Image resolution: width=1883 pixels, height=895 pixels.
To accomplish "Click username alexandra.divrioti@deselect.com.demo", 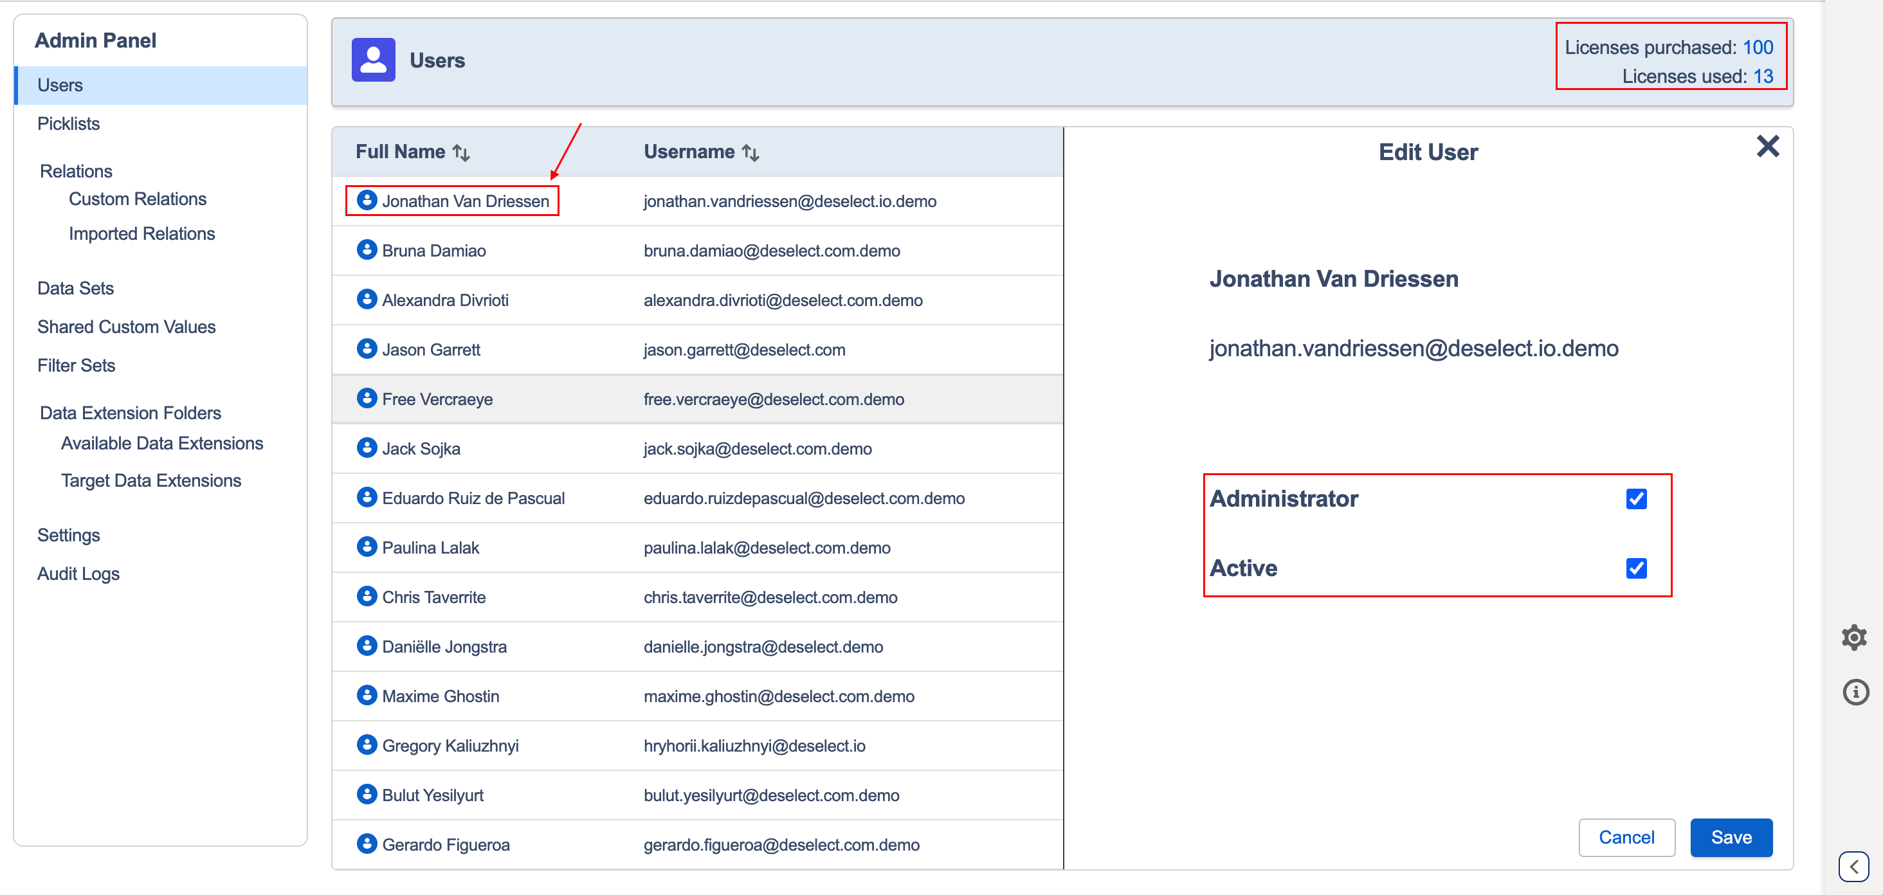I will click(x=783, y=301).
